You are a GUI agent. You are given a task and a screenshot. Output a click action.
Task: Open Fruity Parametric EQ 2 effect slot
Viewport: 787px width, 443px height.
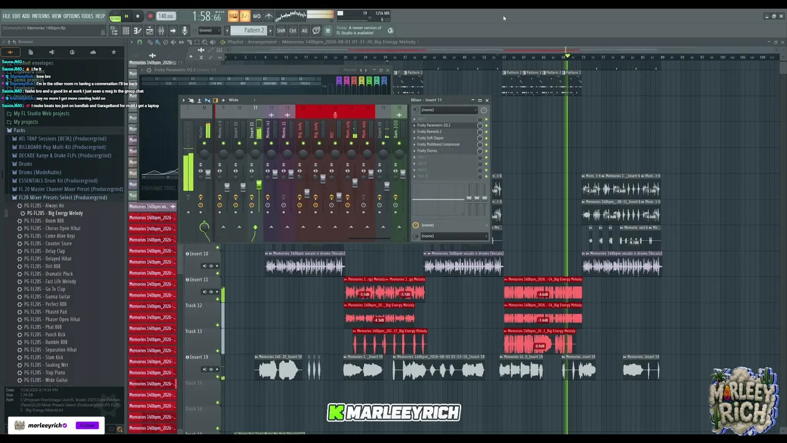click(433, 126)
